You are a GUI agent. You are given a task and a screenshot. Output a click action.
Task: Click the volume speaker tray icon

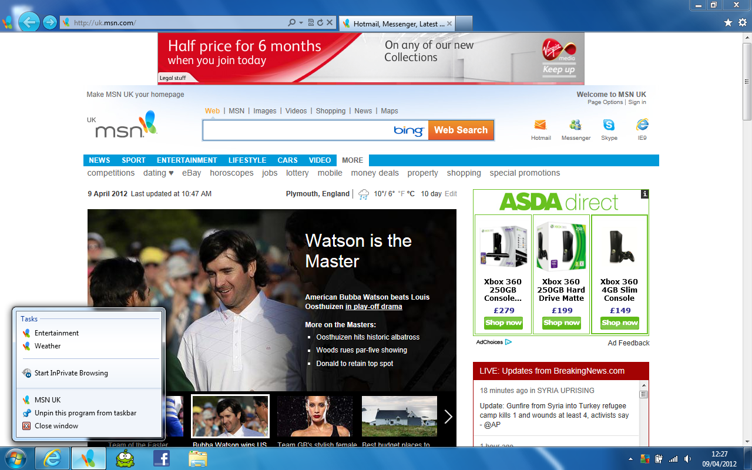point(688,459)
